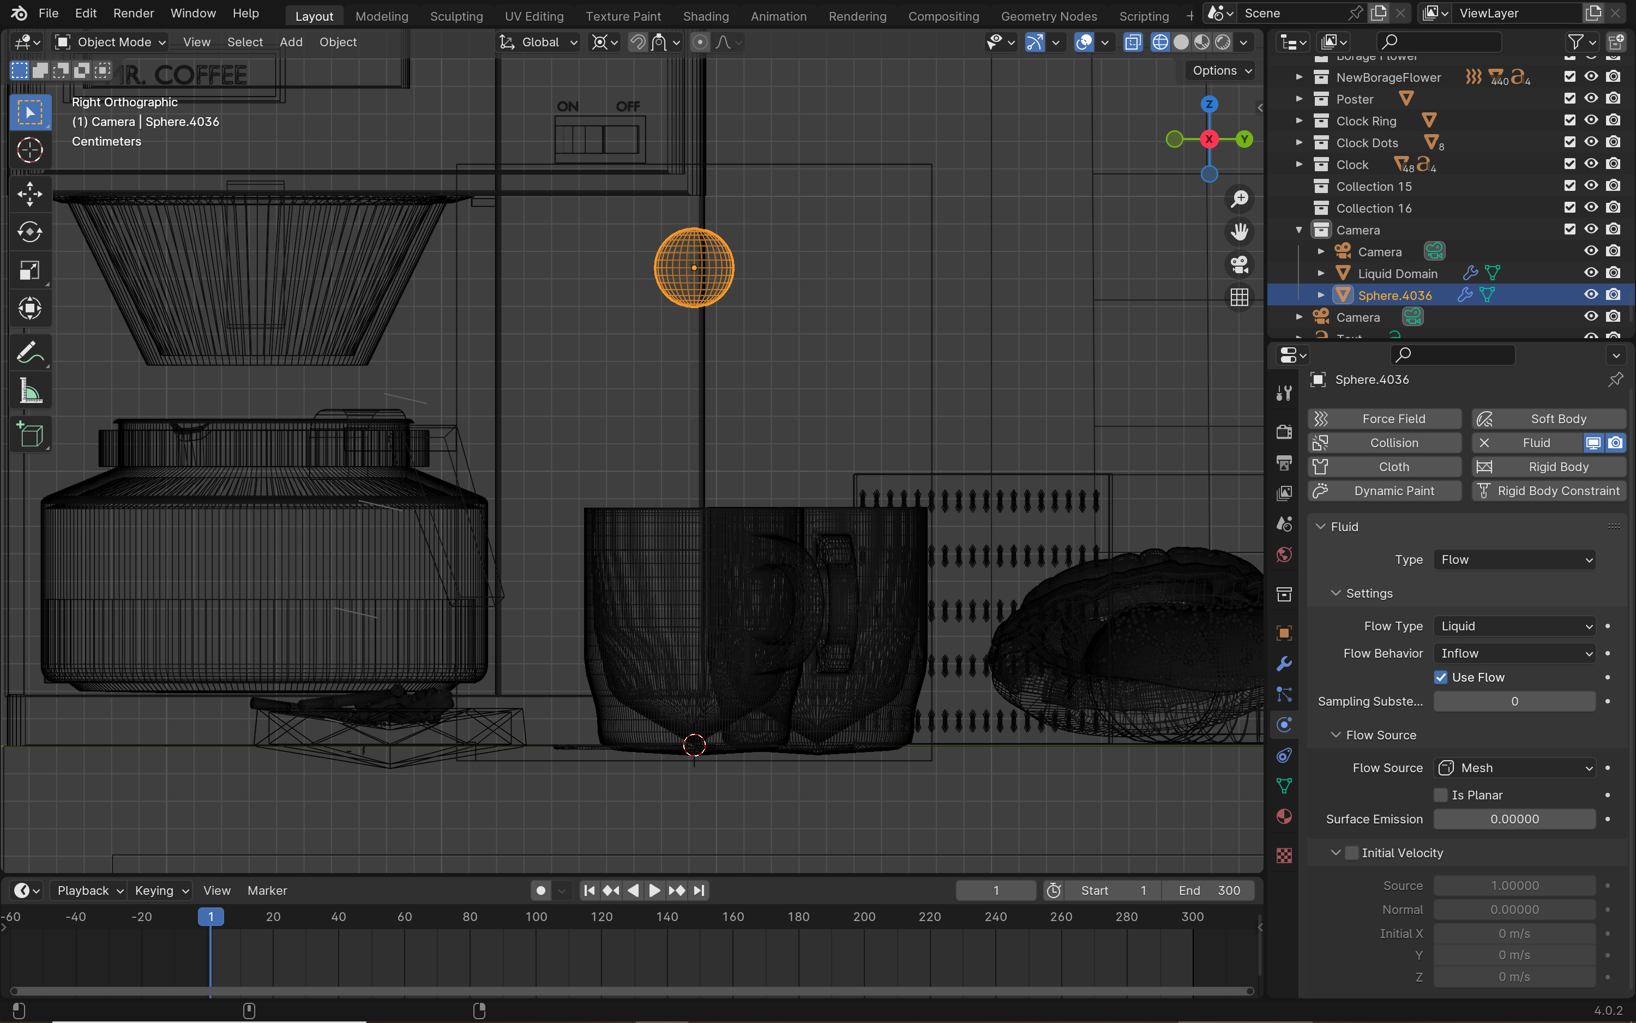Open the Render menu
Viewport: 1636px width, 1023px height.
tap(133, 13)
